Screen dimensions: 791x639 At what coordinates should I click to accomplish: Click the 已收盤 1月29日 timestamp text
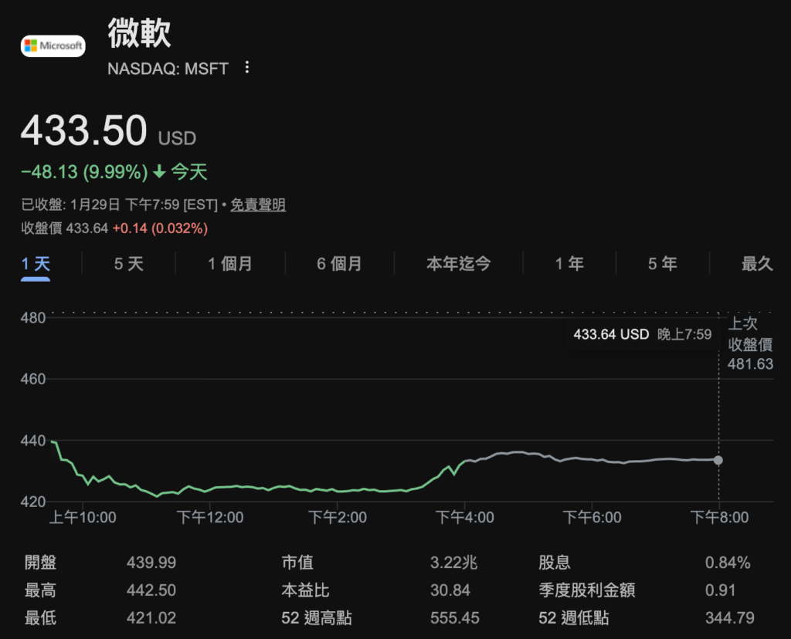click(x=119, y=205)
